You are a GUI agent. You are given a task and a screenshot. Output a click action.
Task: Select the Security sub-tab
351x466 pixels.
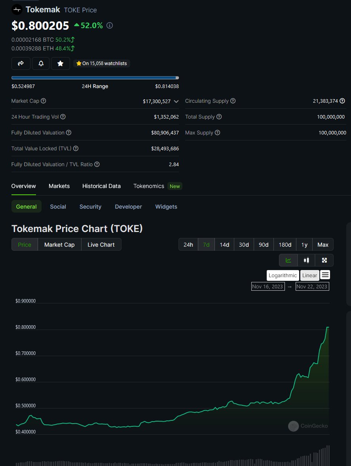click(90, 207)
